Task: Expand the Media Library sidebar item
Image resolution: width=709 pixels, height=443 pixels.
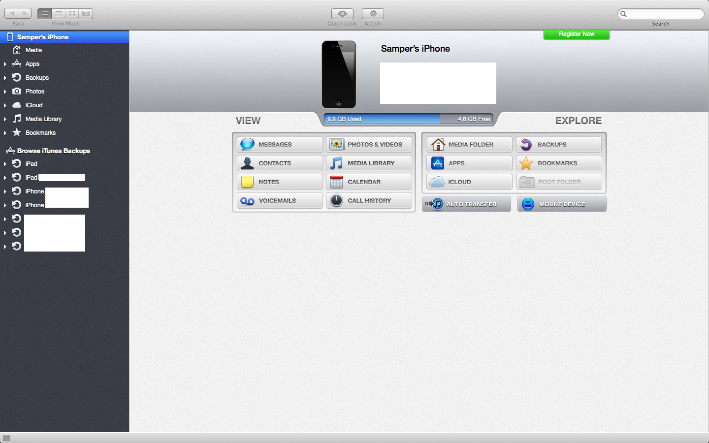Action: click(x=5, y=119)
